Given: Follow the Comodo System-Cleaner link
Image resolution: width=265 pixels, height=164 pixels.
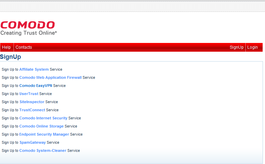Looking at the screenshot, I should point(43,150).
